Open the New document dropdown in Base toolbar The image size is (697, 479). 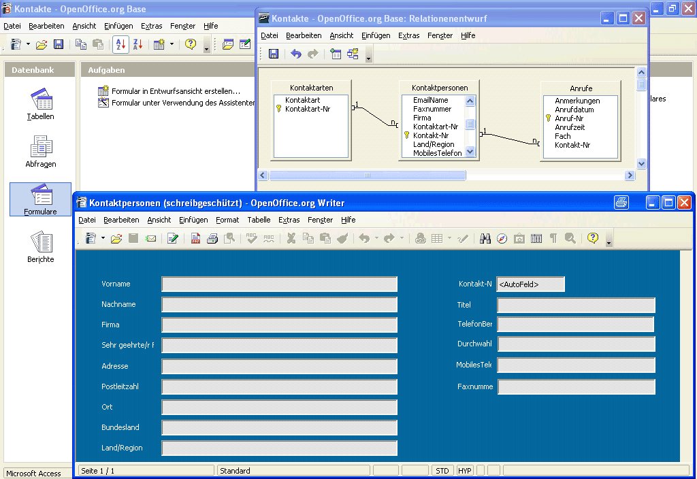coord(28,44)
